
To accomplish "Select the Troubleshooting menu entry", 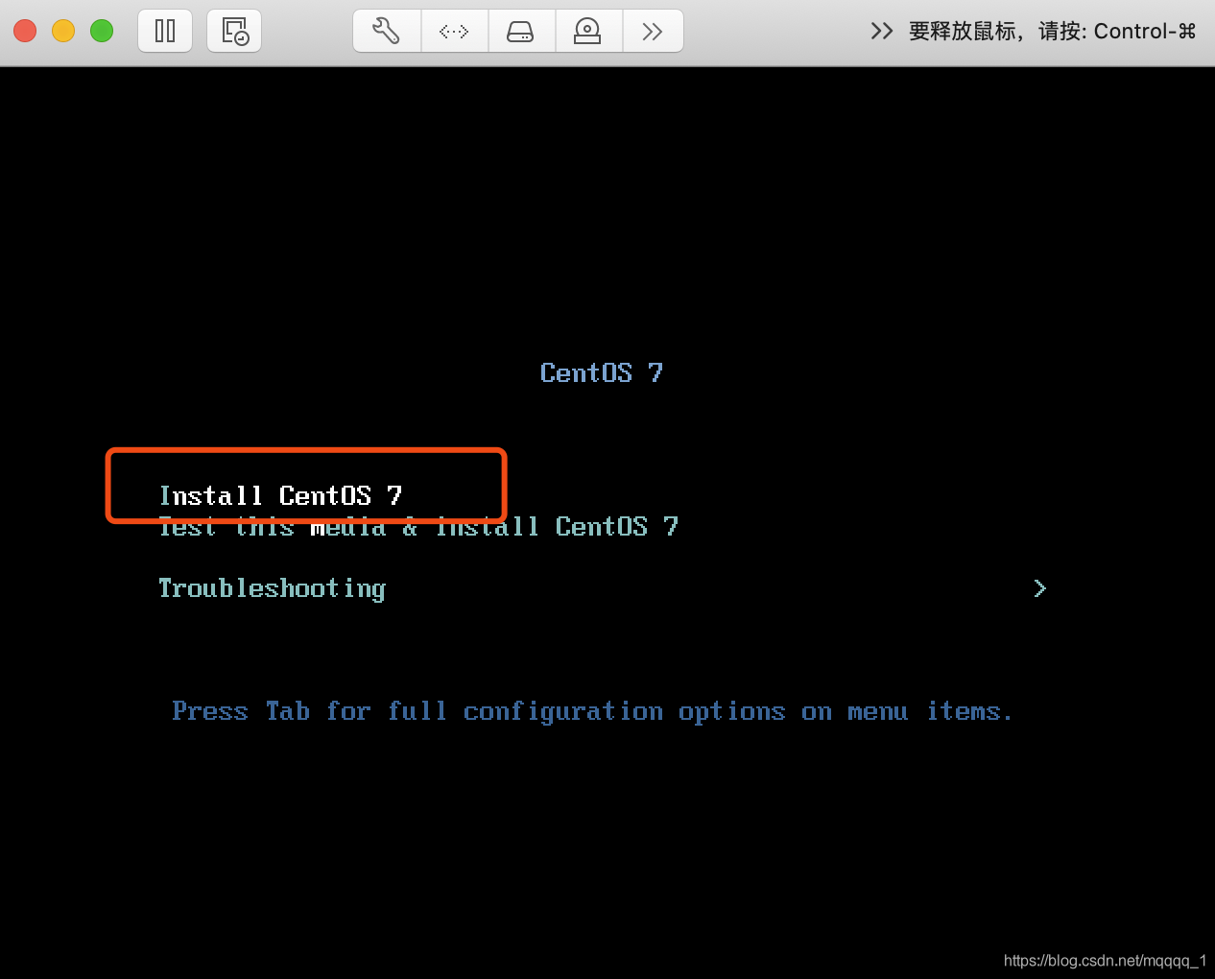I will [272, 588].
